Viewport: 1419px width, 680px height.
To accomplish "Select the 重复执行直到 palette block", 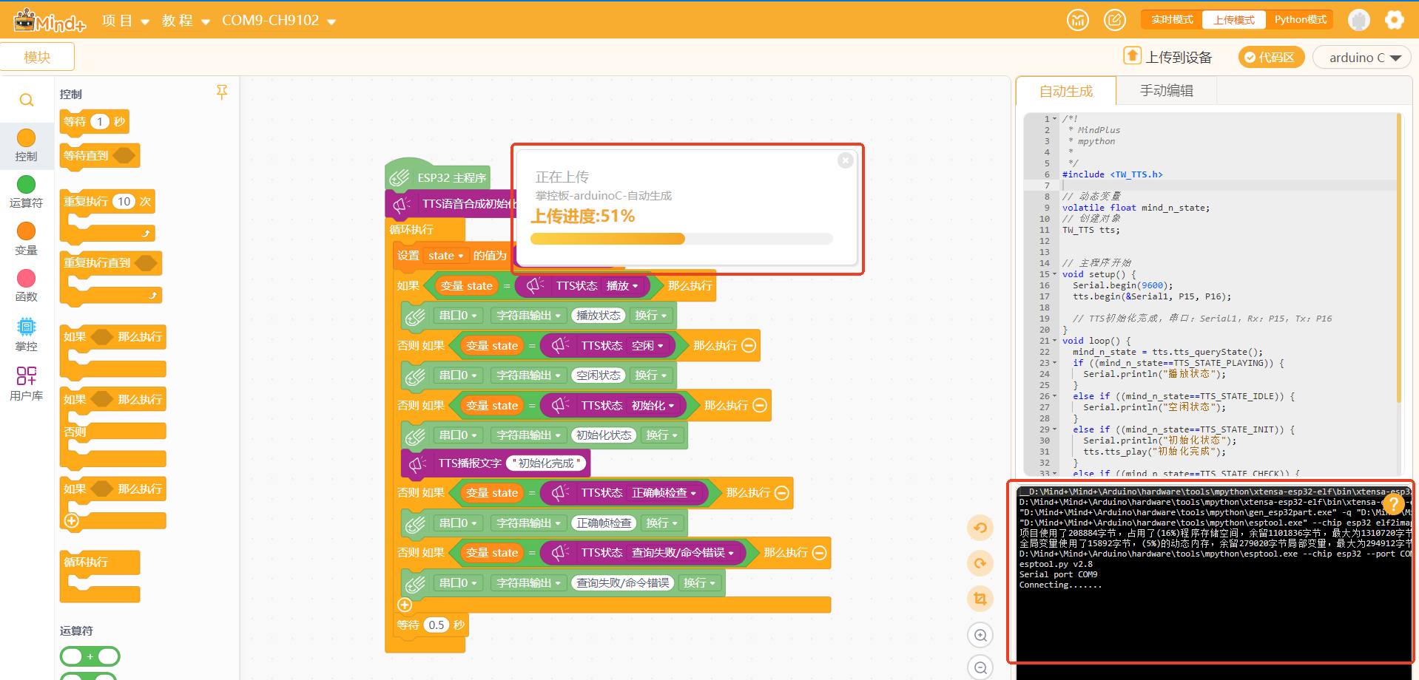I will (x=111, y=279).
